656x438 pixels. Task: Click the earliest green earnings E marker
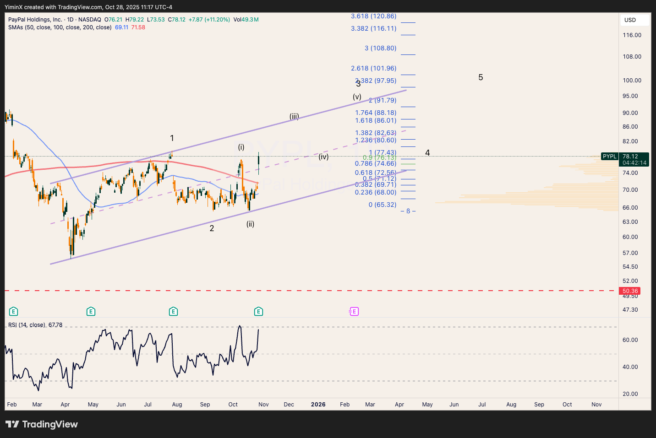(14, 312)
